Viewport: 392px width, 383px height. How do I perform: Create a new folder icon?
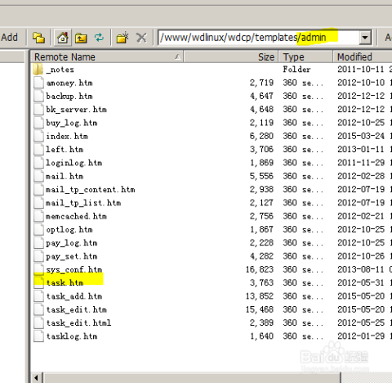[122, 38]
